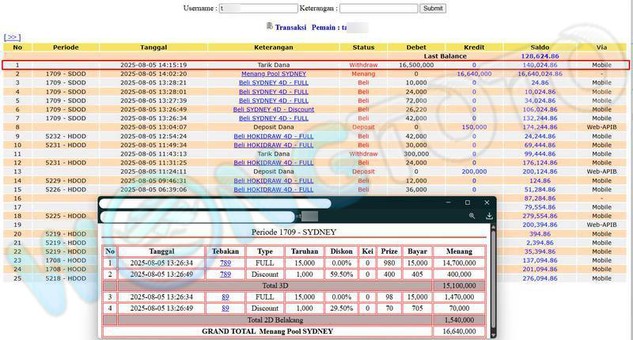Click the Total 2D Belakang value 1,540,000

pyautogui.click(x=459, y=319)
